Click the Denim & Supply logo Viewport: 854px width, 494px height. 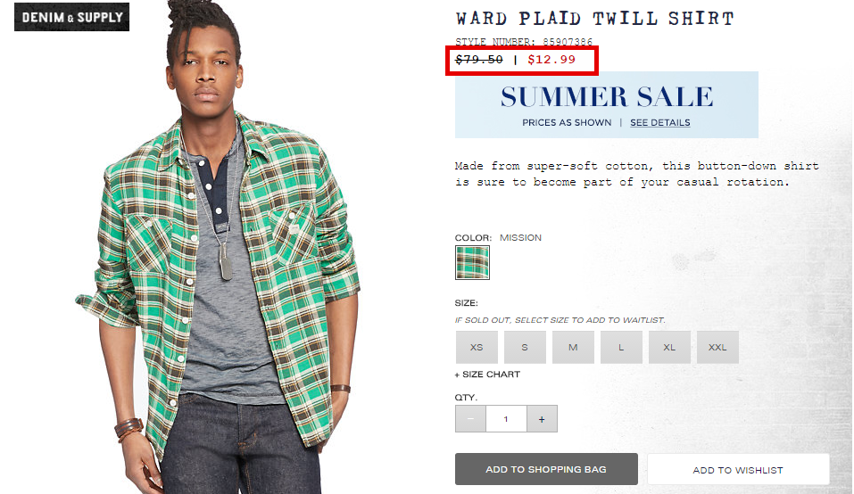(72, 17)
